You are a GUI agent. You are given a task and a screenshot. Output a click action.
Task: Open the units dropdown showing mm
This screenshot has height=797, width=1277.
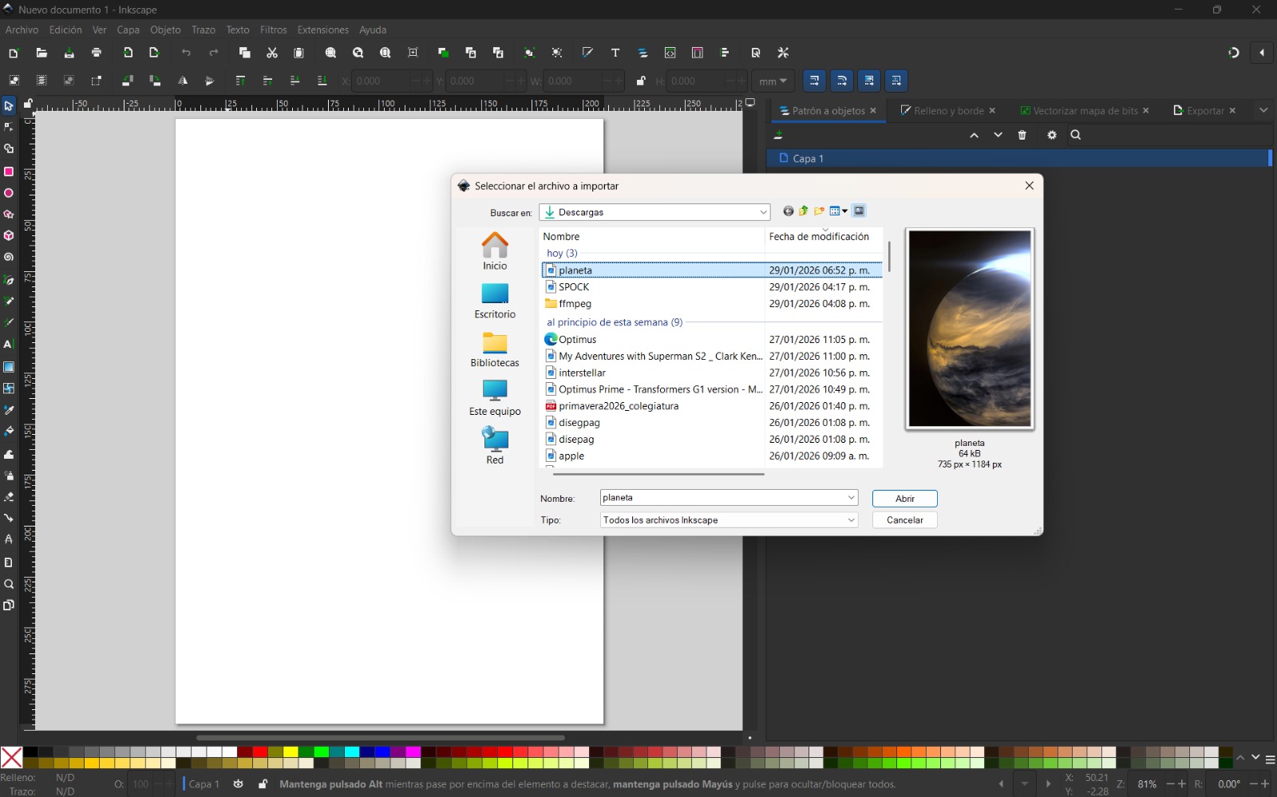tap(773, 81)
